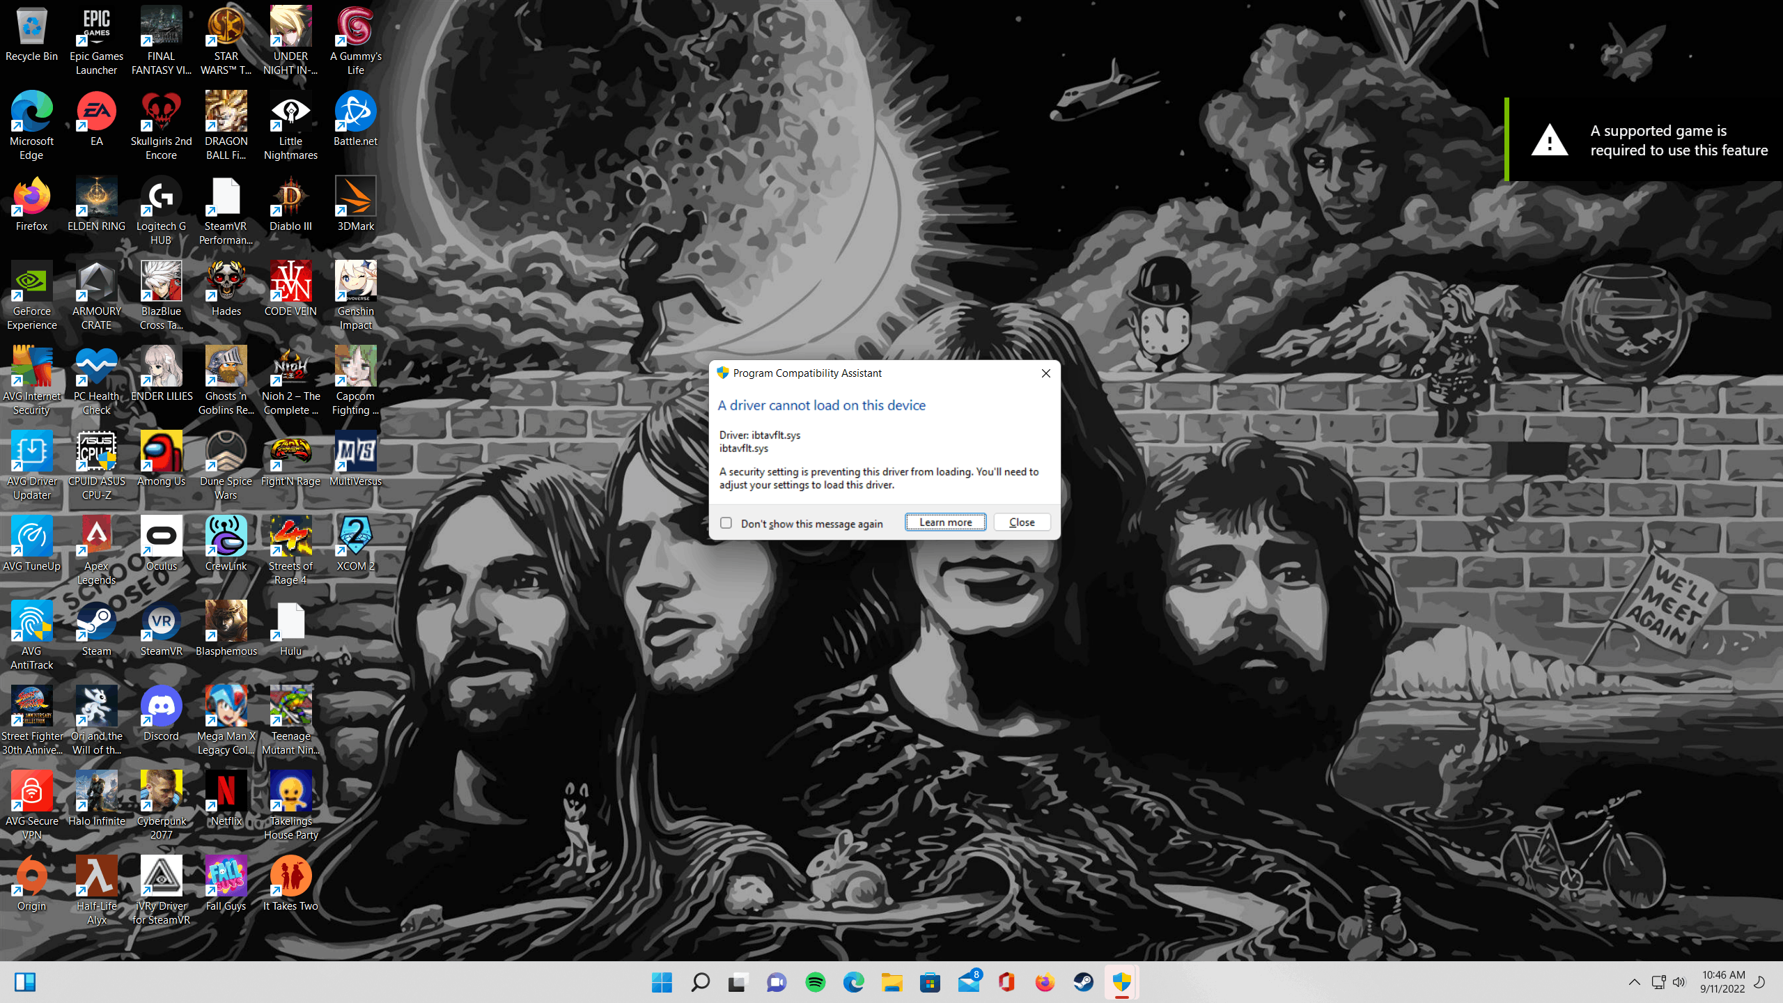Open the Discord desktop icon
Screen dimensions: 1783x1003
(161, 707)
